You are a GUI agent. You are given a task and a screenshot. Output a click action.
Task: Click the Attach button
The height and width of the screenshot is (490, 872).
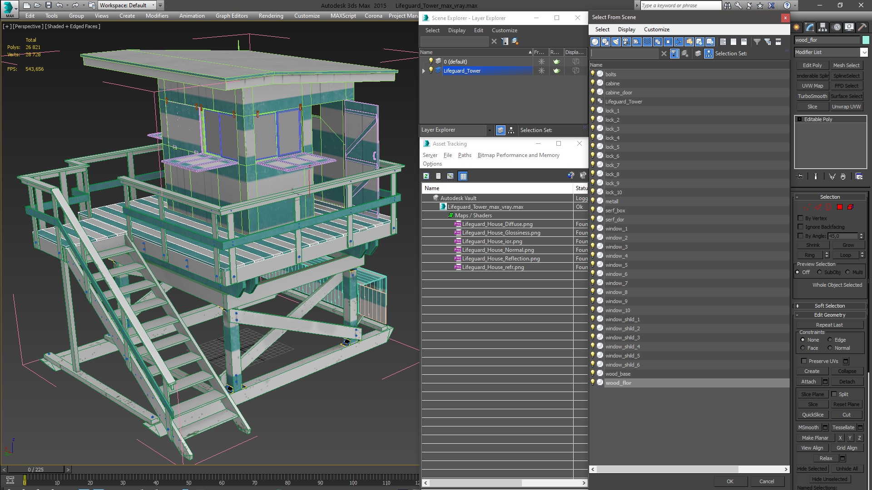[x=808, y=382]
